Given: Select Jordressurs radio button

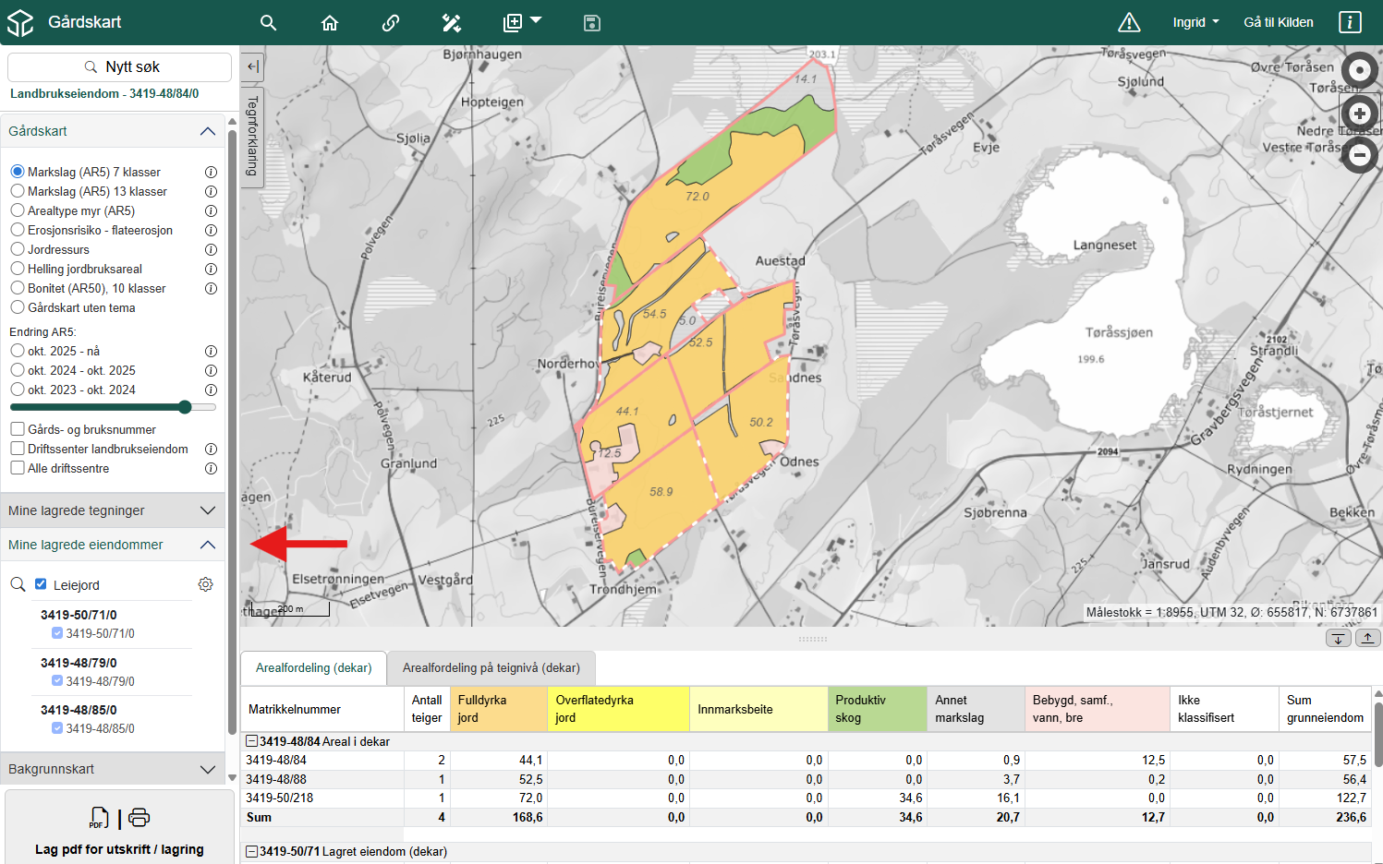Looking at the screenshot, I should click(x=18, y=249).
